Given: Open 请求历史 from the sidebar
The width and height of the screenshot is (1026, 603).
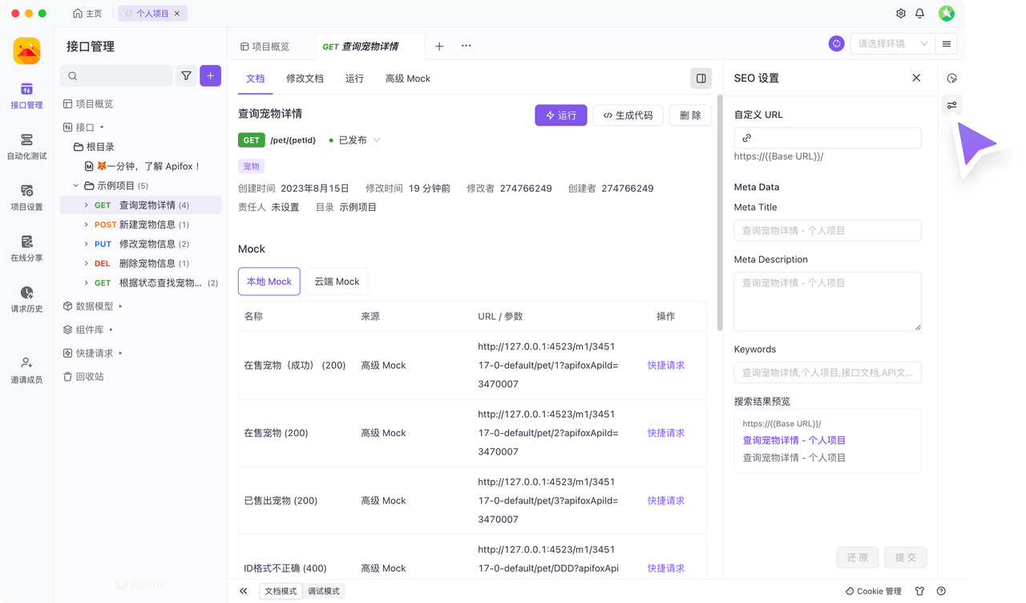Looking at the screenshot, I should pos(26,299).
